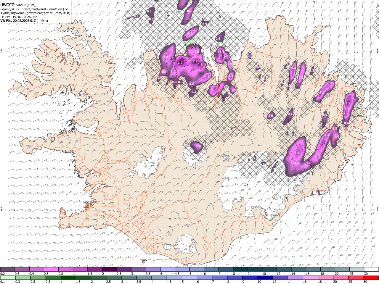Click the '64N' latitude label on right edge
This screenshot has height=284, width=379.
click(378, 209)
